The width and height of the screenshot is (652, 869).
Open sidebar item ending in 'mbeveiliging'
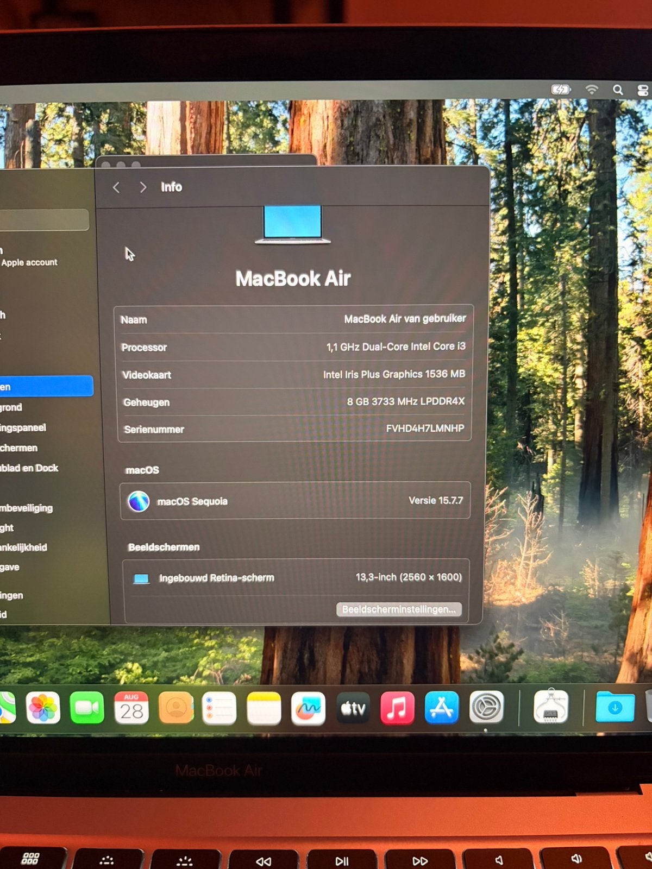tap(27, 508)
